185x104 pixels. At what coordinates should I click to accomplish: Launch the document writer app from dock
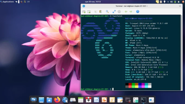(x=96, y=100)
